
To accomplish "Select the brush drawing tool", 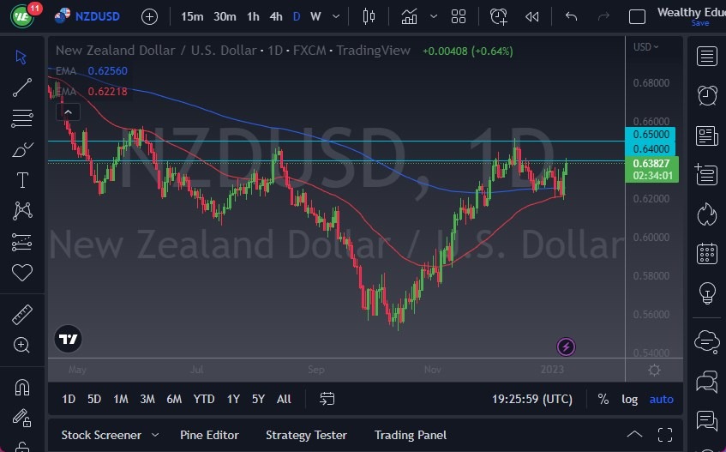I will 21,149.
